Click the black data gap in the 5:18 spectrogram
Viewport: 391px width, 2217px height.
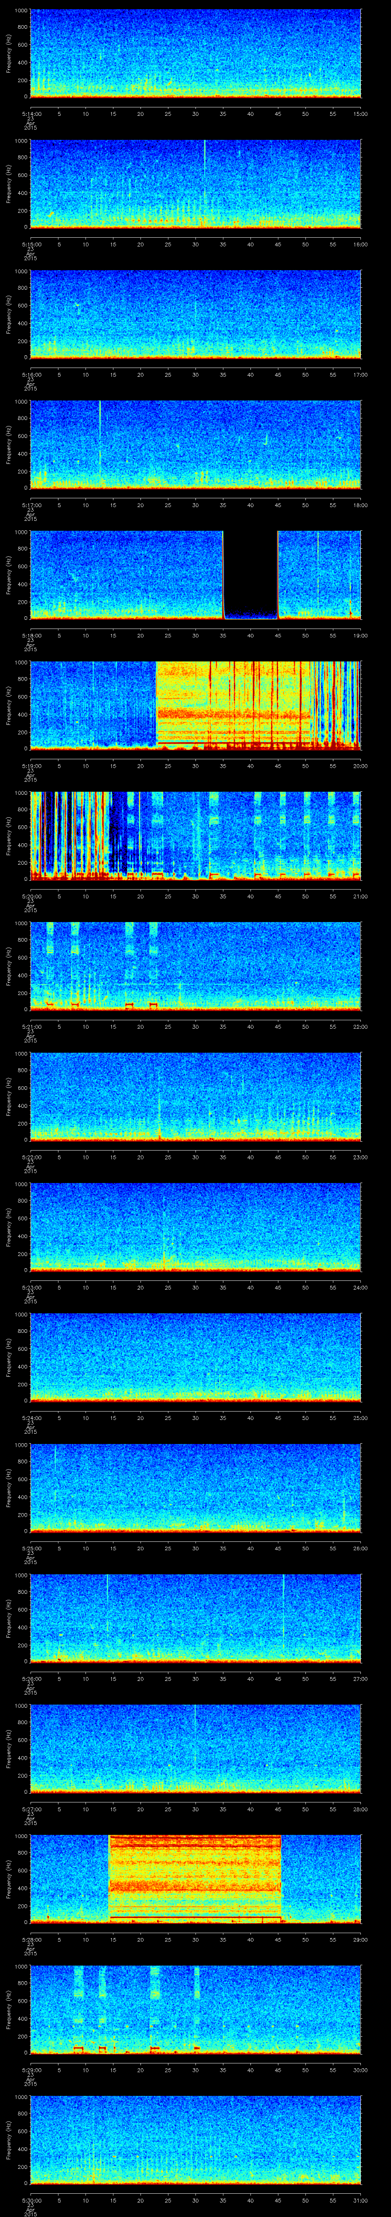pos(250,572)
